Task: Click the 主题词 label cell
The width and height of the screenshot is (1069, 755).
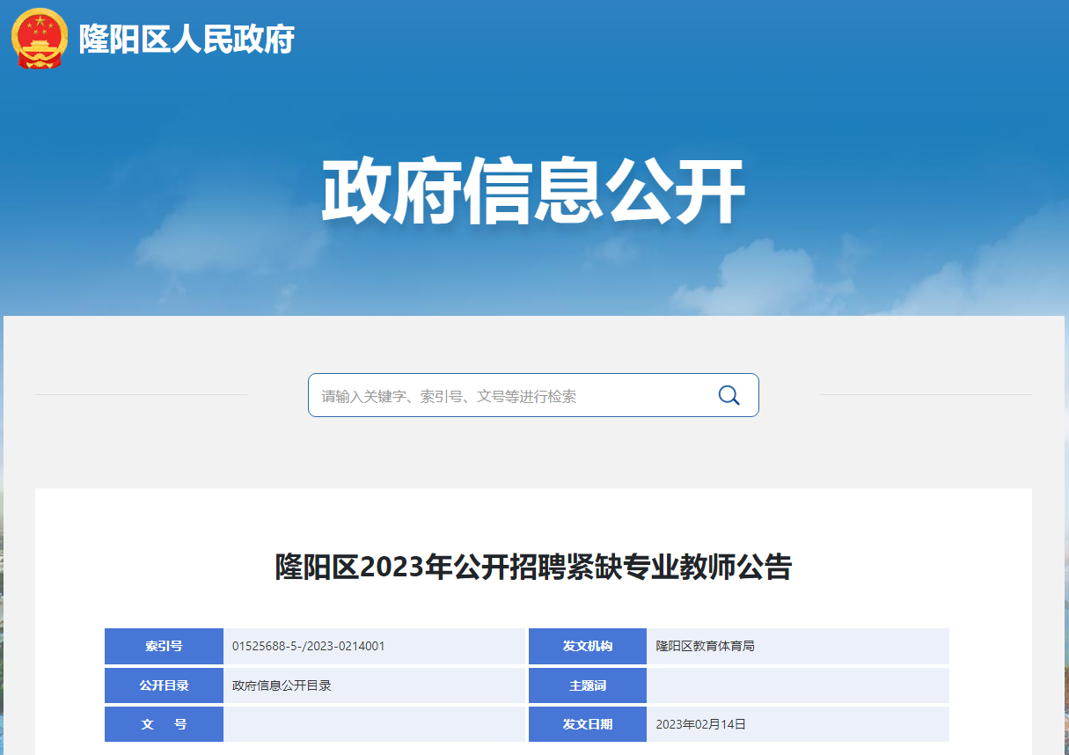Action: point(588,685)
